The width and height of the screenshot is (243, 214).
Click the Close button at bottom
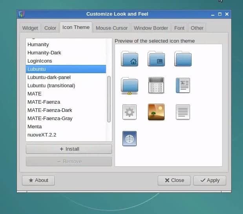(174, 180)
